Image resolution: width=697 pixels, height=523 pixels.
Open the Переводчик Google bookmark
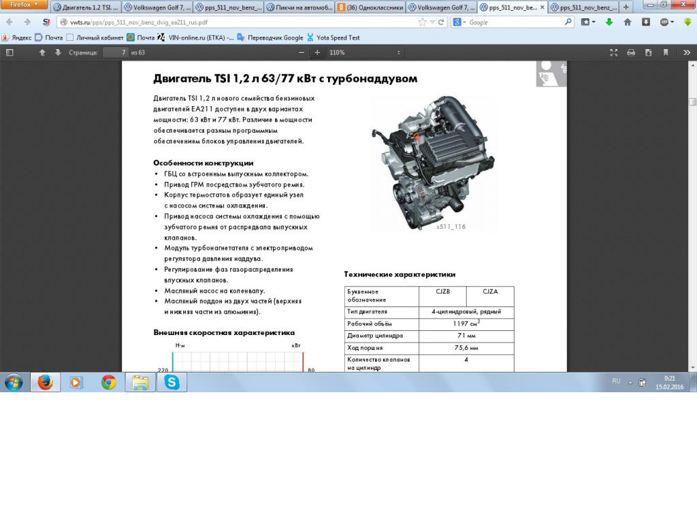[270, 38]
